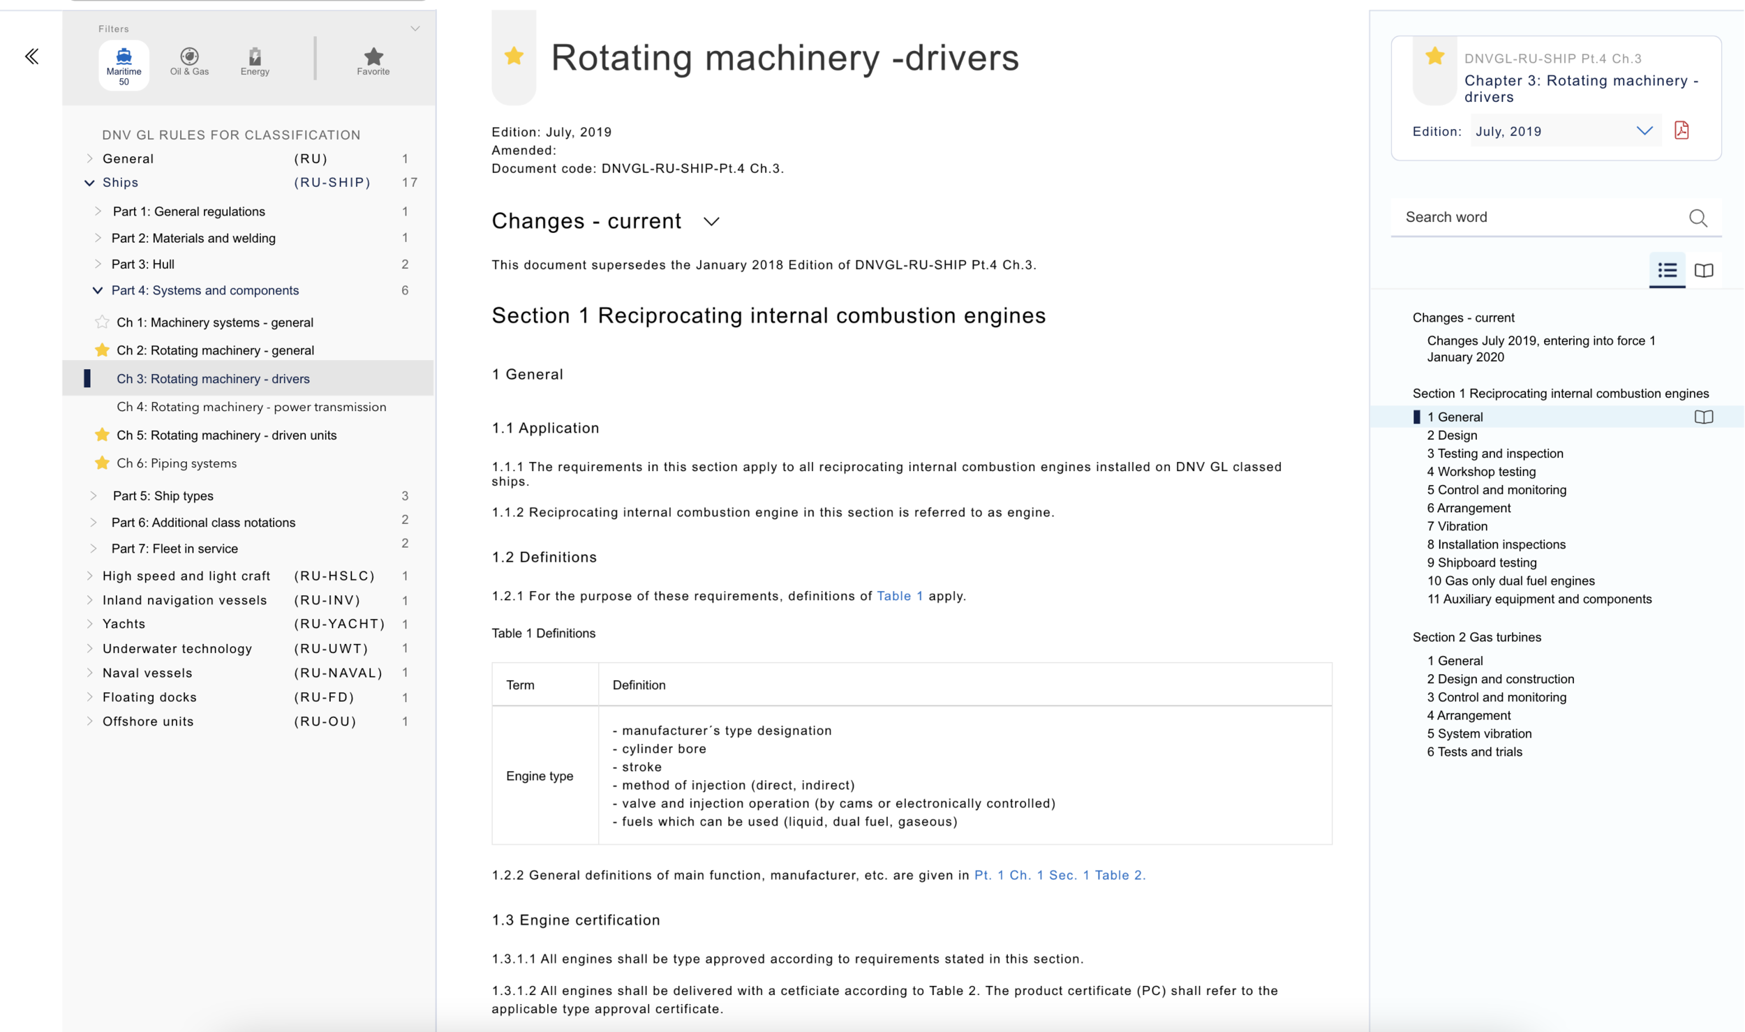Switch to book reading view icon
The height and width of the screenshot is (1032, 1745).
tap(1704, 270)
